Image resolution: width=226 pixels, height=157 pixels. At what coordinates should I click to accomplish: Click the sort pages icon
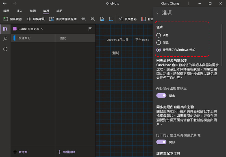tap(90, 29)
